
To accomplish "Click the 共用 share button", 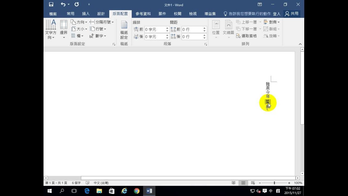I will 292,14.
